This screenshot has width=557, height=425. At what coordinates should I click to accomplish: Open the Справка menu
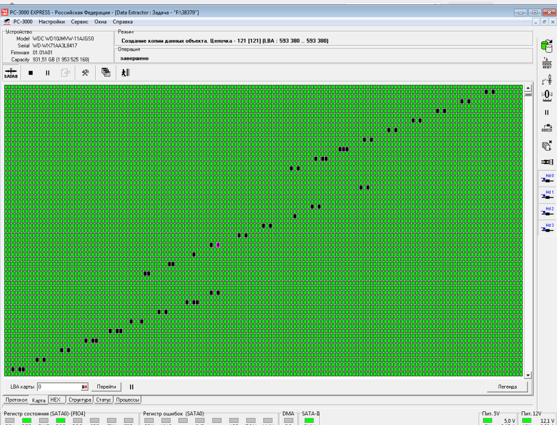pyautogui.click(x=122, y=22)
